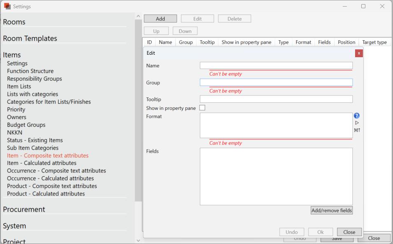Image resolution: width=393 pixels, height=244 pixels.
Task: Select Budget Groups in the Items list
Action: (26, 125)
